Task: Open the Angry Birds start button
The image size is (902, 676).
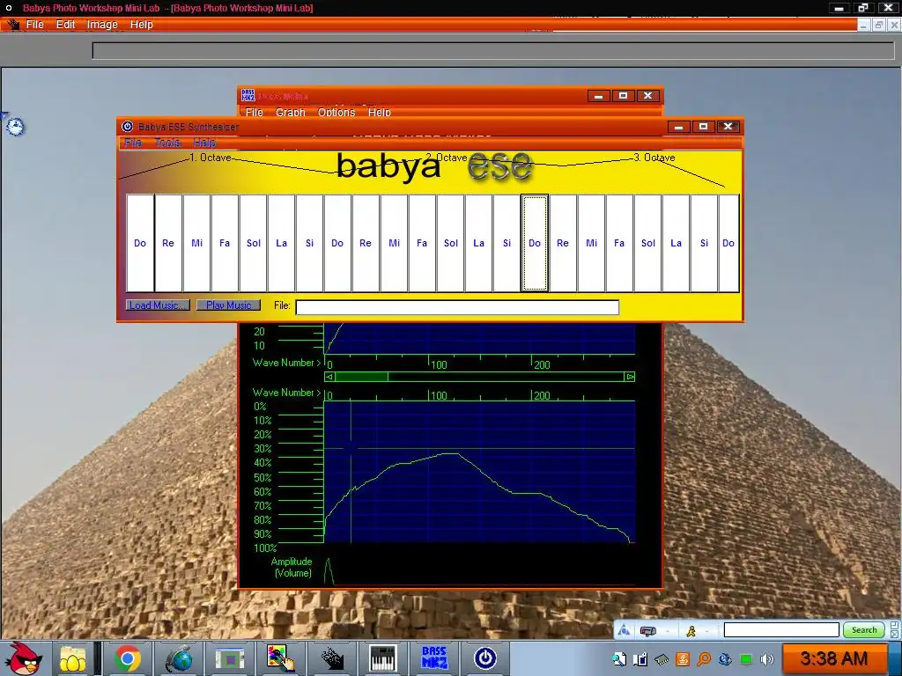Action: pyautogui.click(x=24, y=658)
